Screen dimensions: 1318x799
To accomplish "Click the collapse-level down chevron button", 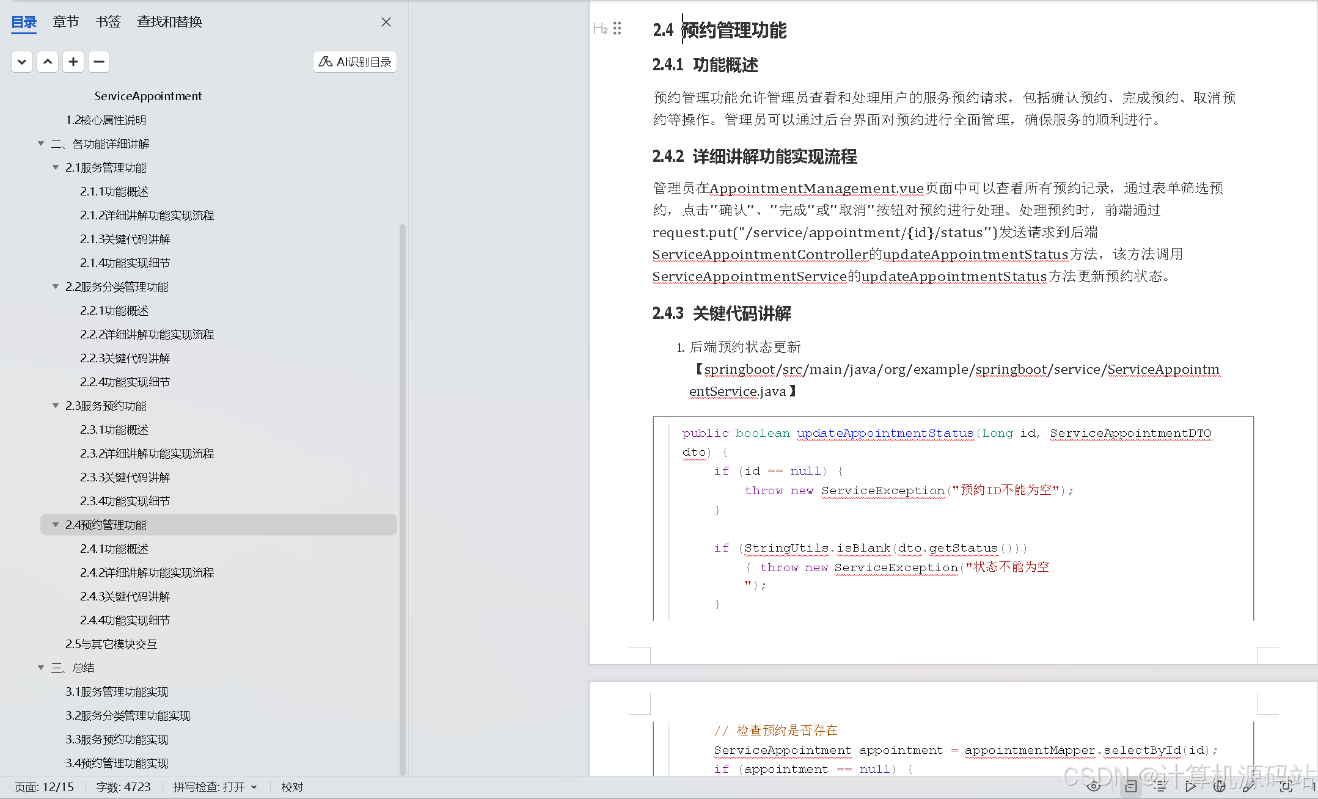I will click(22, 62).
